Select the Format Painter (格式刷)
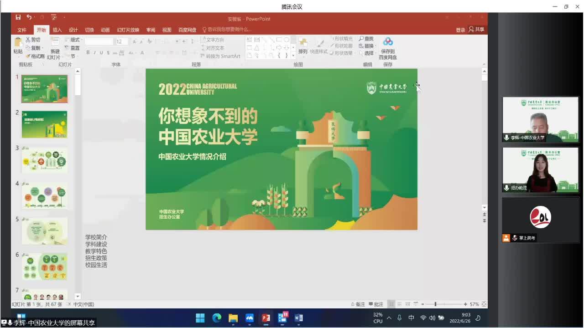The height and width of the screenshot is (328, 584). pyautogui.click(x=35, y=56)
